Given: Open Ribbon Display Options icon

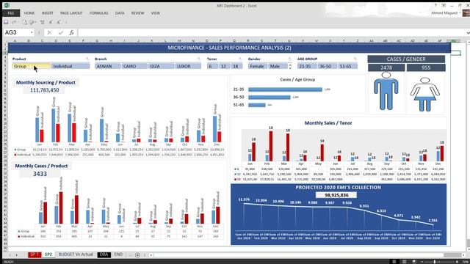Looking at the screenshot, I should pyautogui.click(x=444, y=5).
